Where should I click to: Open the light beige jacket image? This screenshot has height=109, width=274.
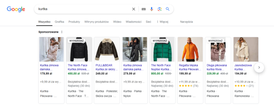(246, 49)
